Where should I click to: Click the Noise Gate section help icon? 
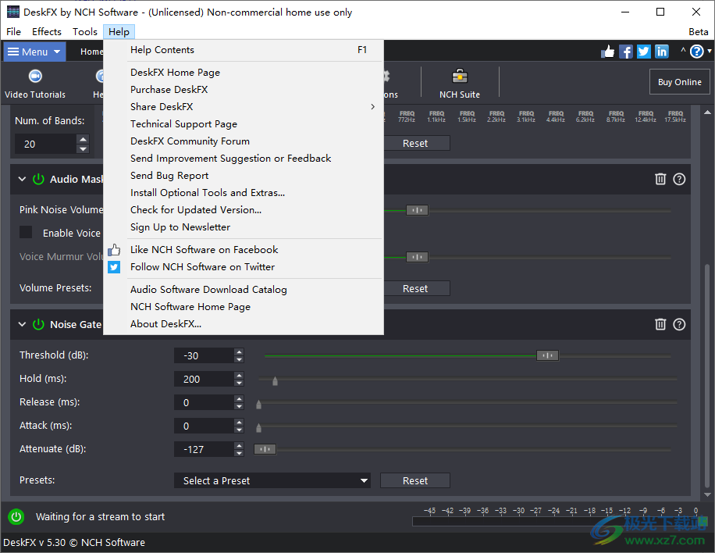click(679, 324)
